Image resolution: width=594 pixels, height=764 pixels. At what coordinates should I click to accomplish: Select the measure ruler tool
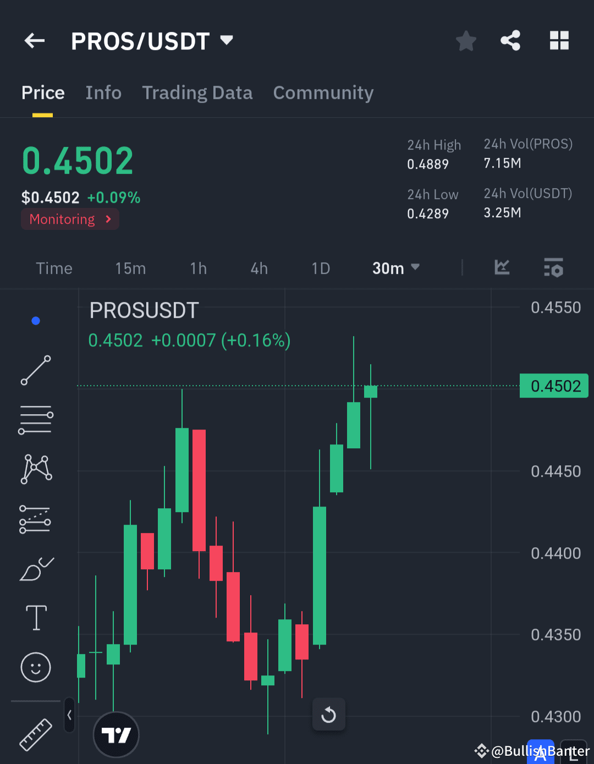36,734
